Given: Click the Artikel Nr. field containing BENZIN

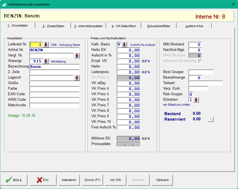Looking at the screenshot, I should click(x=55, y=50).
